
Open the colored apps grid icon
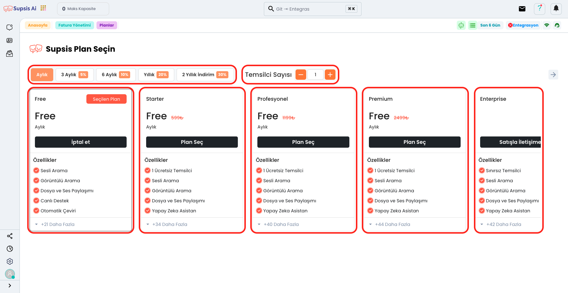pyautogui.click(x=43, y=8)
